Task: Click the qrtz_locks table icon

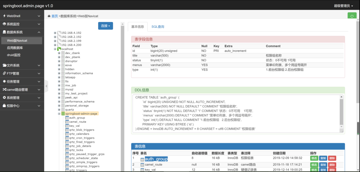Action: (67, 150)
